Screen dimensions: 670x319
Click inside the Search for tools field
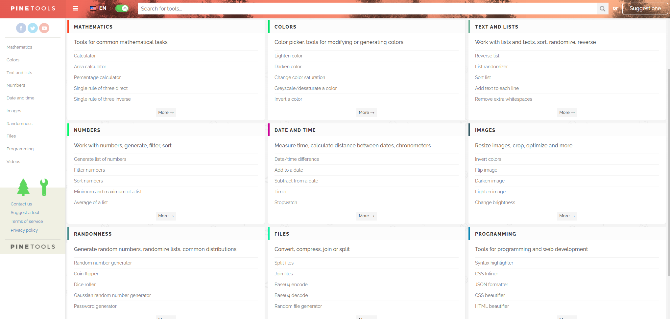329,9
